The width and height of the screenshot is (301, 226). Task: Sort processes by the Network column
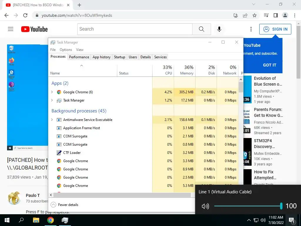point(228,70)
